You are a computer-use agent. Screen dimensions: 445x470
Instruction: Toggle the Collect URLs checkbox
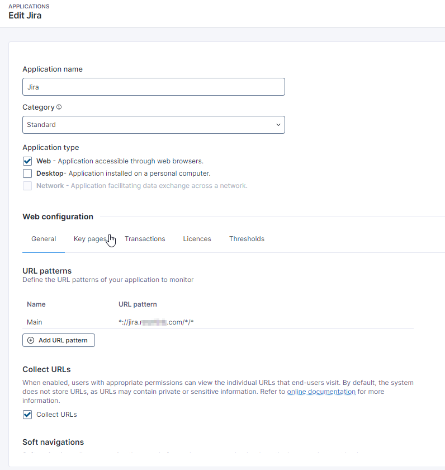click(x=27, y=415)
